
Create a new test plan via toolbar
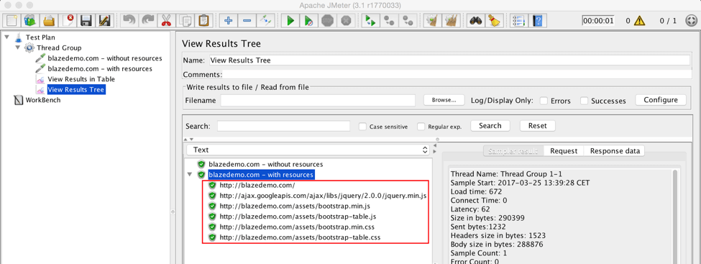[x=12, y=21]
